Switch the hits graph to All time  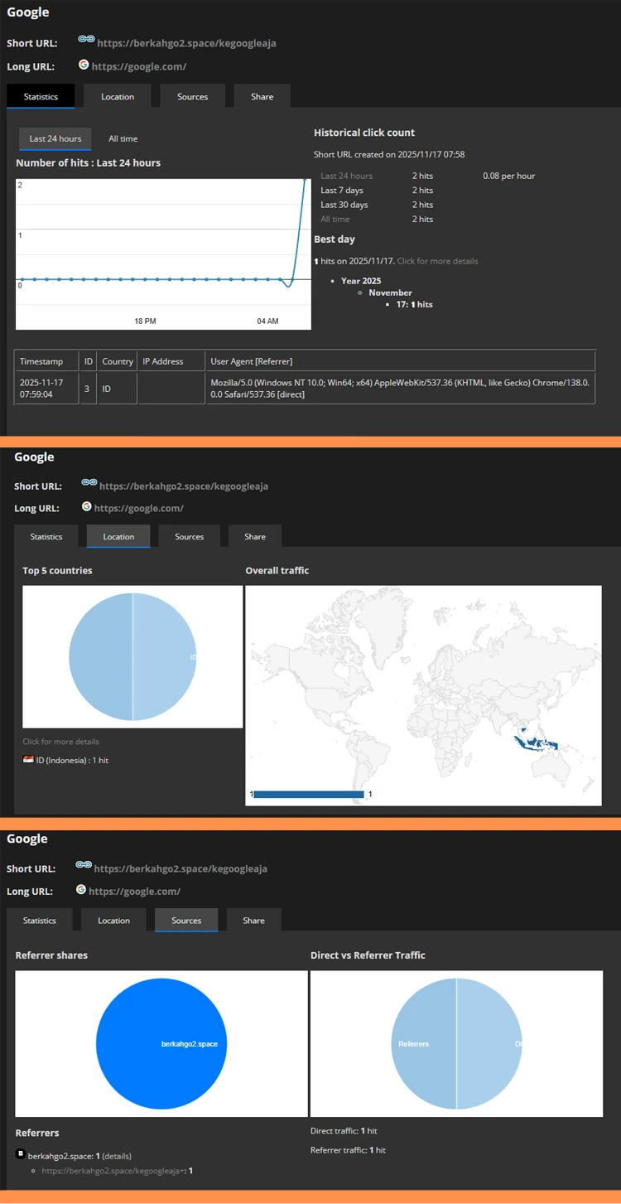(123, 138)
